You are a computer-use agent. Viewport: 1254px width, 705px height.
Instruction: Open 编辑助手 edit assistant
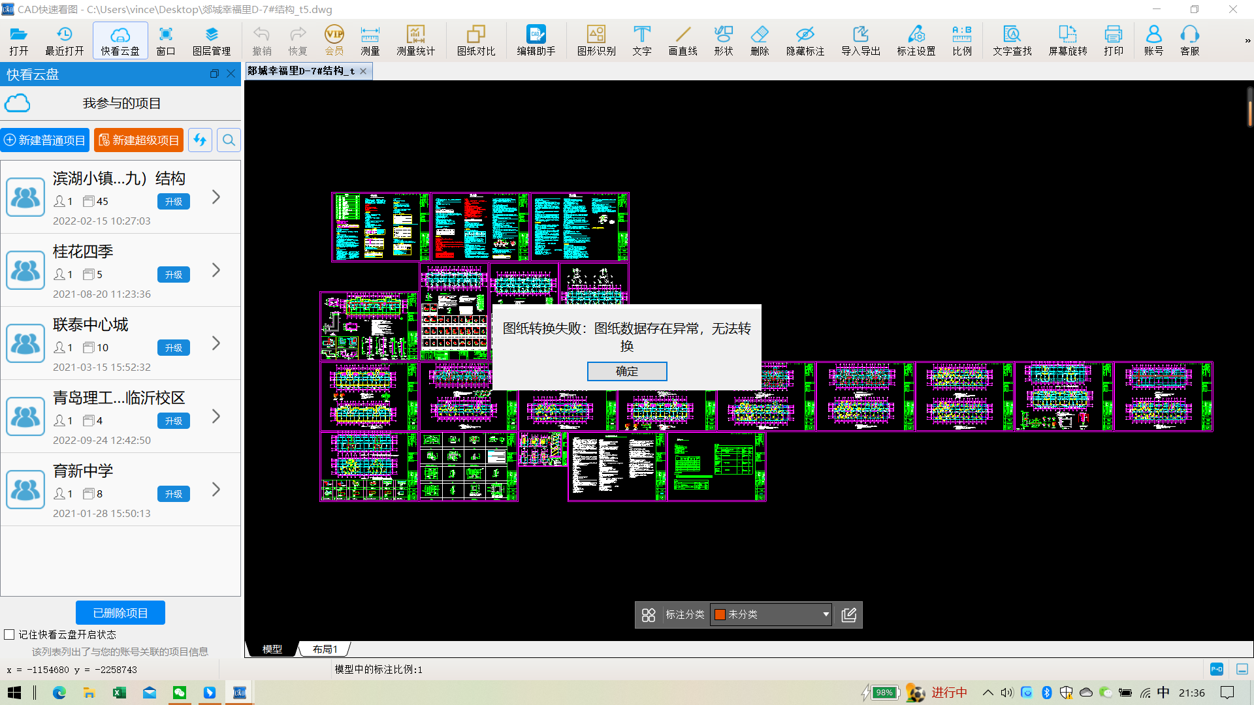[536, 40]
